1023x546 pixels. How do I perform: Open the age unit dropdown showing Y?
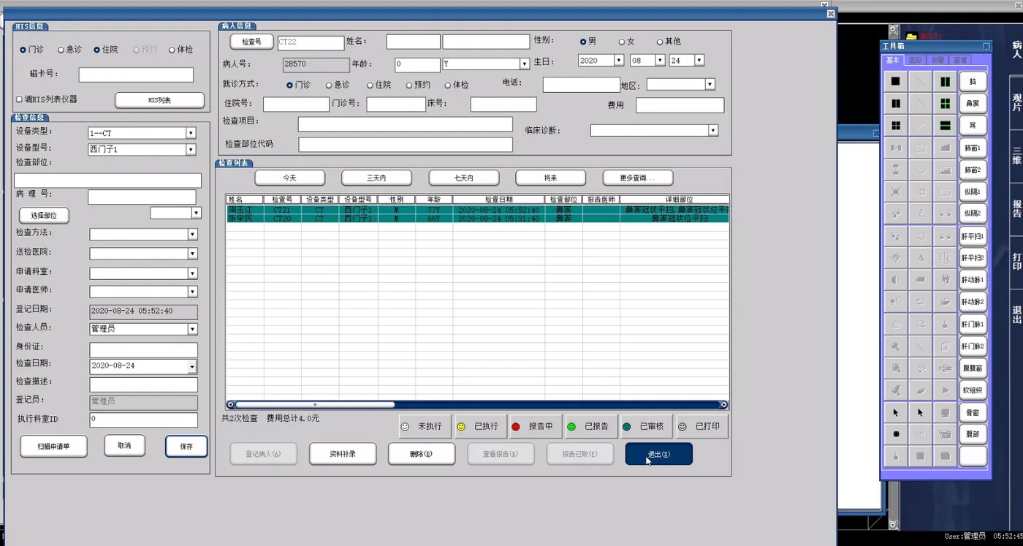[524, 64]
